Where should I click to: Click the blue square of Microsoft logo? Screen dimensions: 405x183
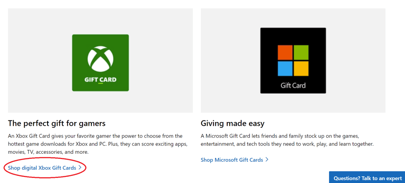(285, 69)
